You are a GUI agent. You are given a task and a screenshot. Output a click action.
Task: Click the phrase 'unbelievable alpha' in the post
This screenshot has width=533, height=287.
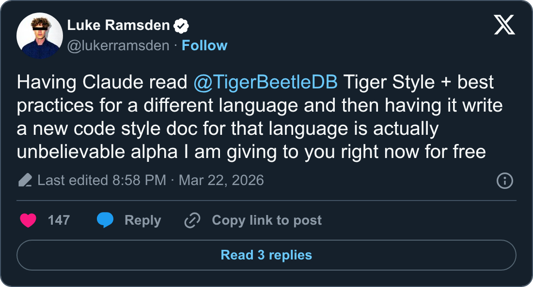click(95, 152)
